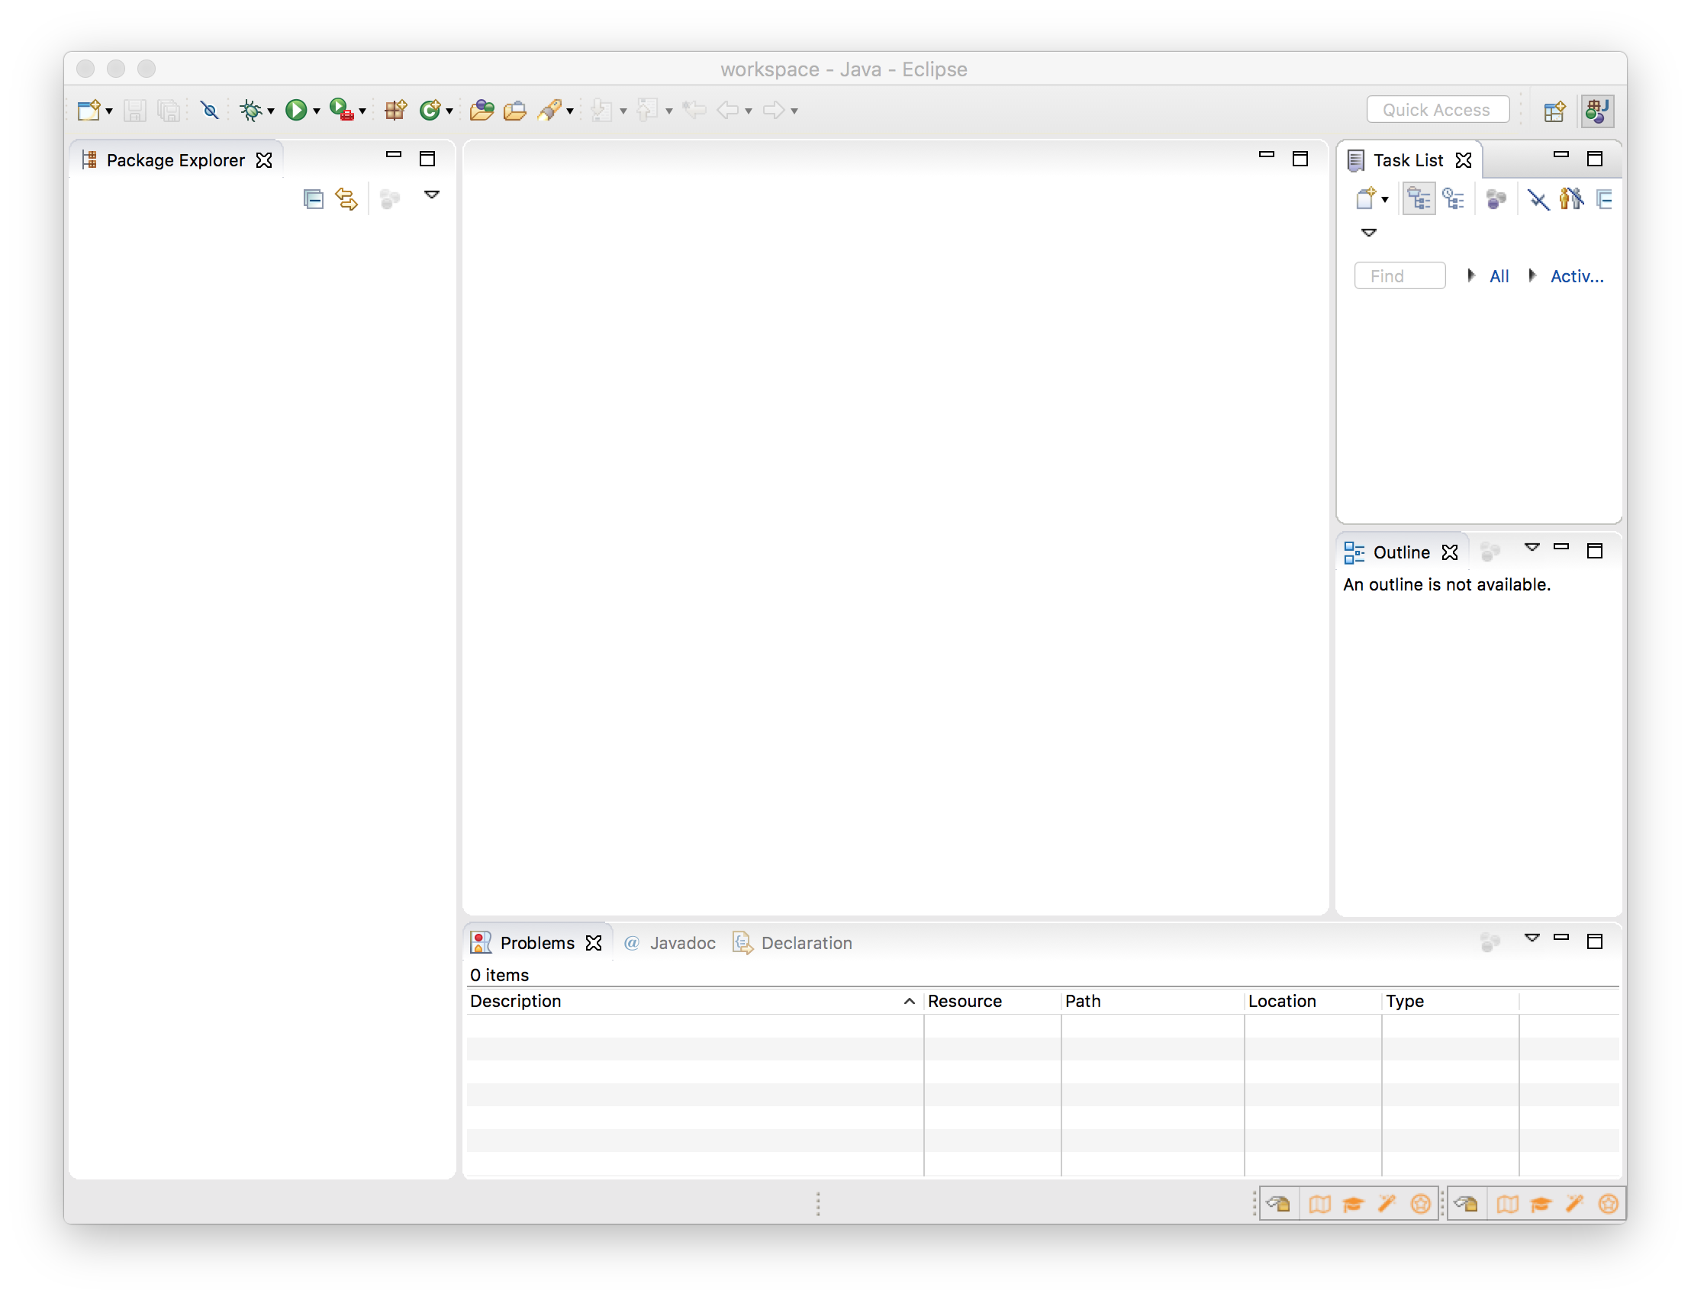Image resolution: width=1691 pixels, height=1300 pixels.
Task: Open the Debug configurations dropdown arrow
Action: click(270, 111)
